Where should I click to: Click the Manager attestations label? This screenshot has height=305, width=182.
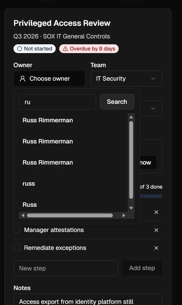pos(54,230)
